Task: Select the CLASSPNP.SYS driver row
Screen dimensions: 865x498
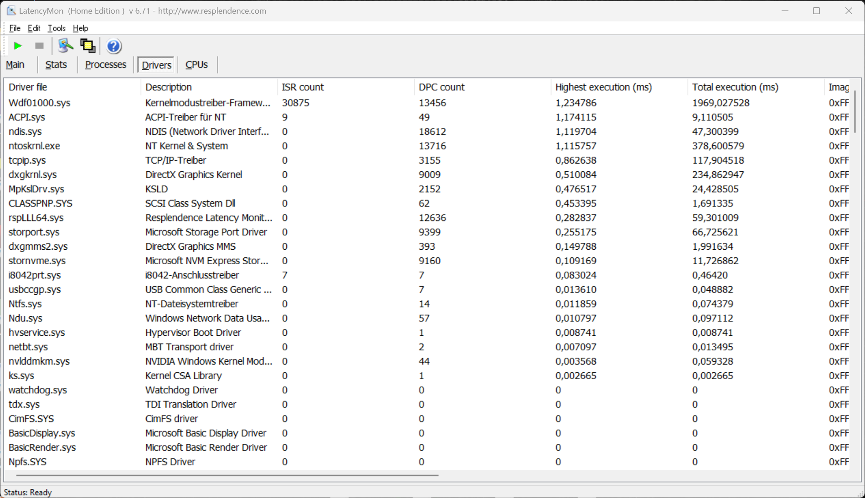Action: 427,203
